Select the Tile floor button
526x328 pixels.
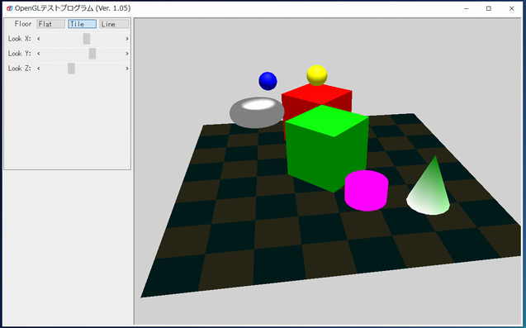tap(83, 24)
